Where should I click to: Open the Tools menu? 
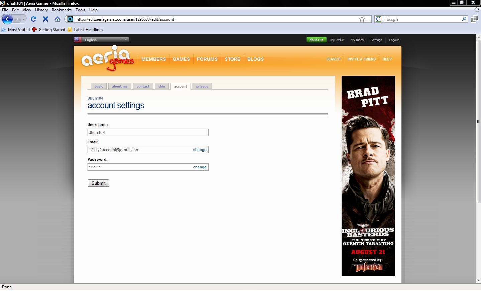[80, 10]
